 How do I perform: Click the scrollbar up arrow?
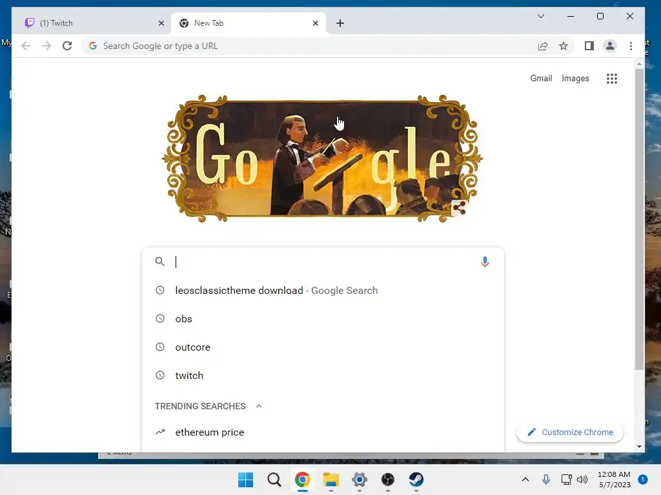(639, 64)
